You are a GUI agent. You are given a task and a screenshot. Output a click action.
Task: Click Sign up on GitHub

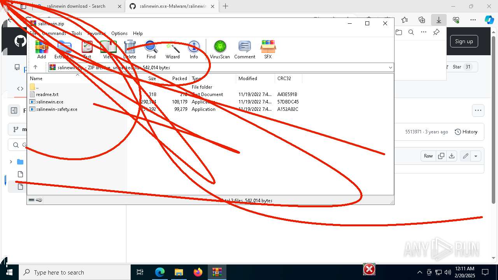coord(464,41)
